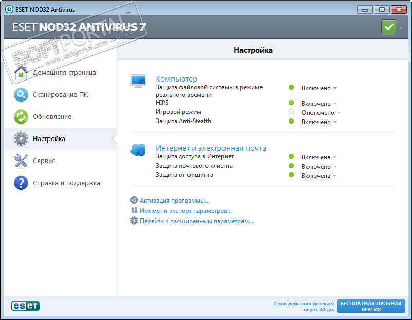412x320 pixels.
Task: Click the advanced parameters gear icon
Action: coord(134,221)
